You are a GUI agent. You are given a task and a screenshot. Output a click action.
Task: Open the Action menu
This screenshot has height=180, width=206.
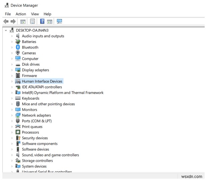coord(21,14)
